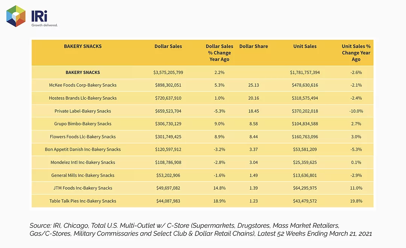Image resolution: width=406 pixels, height=248 pixels.
Task: Select the McKee Foods Corp-Bakery Snacks row label
Action: pos(83,85)
